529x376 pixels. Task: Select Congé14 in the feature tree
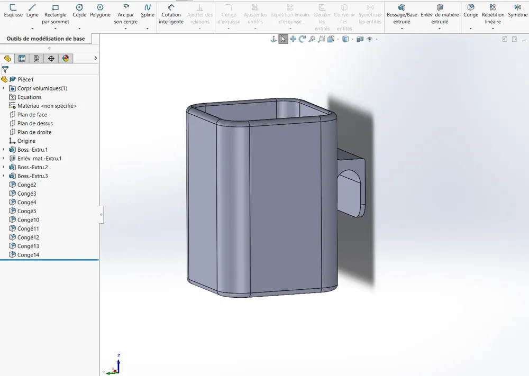29,254
